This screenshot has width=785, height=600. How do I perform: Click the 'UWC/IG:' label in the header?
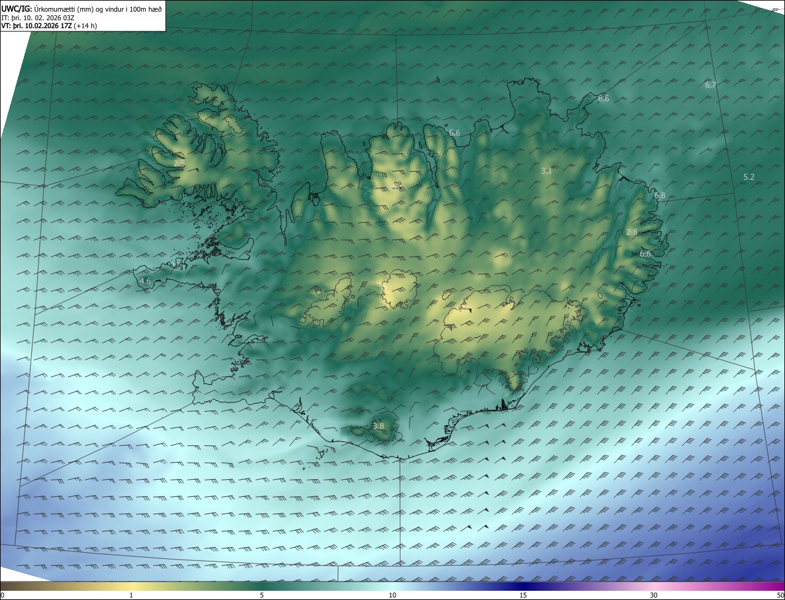(x=17, y=8)
